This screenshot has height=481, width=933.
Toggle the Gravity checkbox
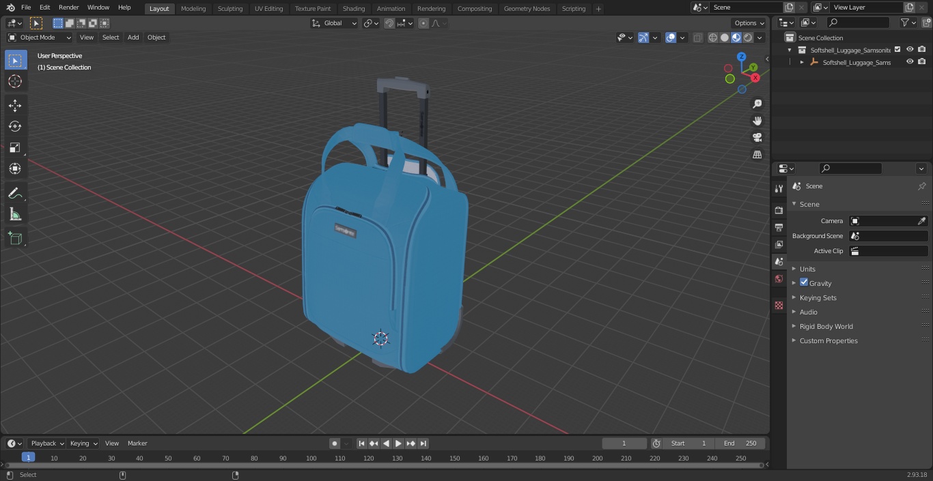(804, 282)
